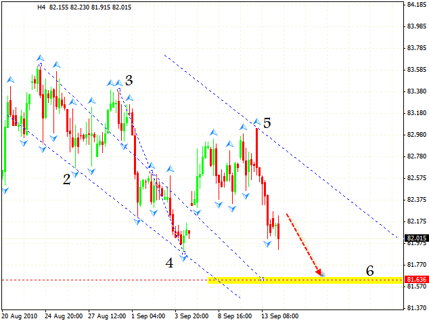
Task: Click the yellow target zone band
Action: click(x=305, y=280)
